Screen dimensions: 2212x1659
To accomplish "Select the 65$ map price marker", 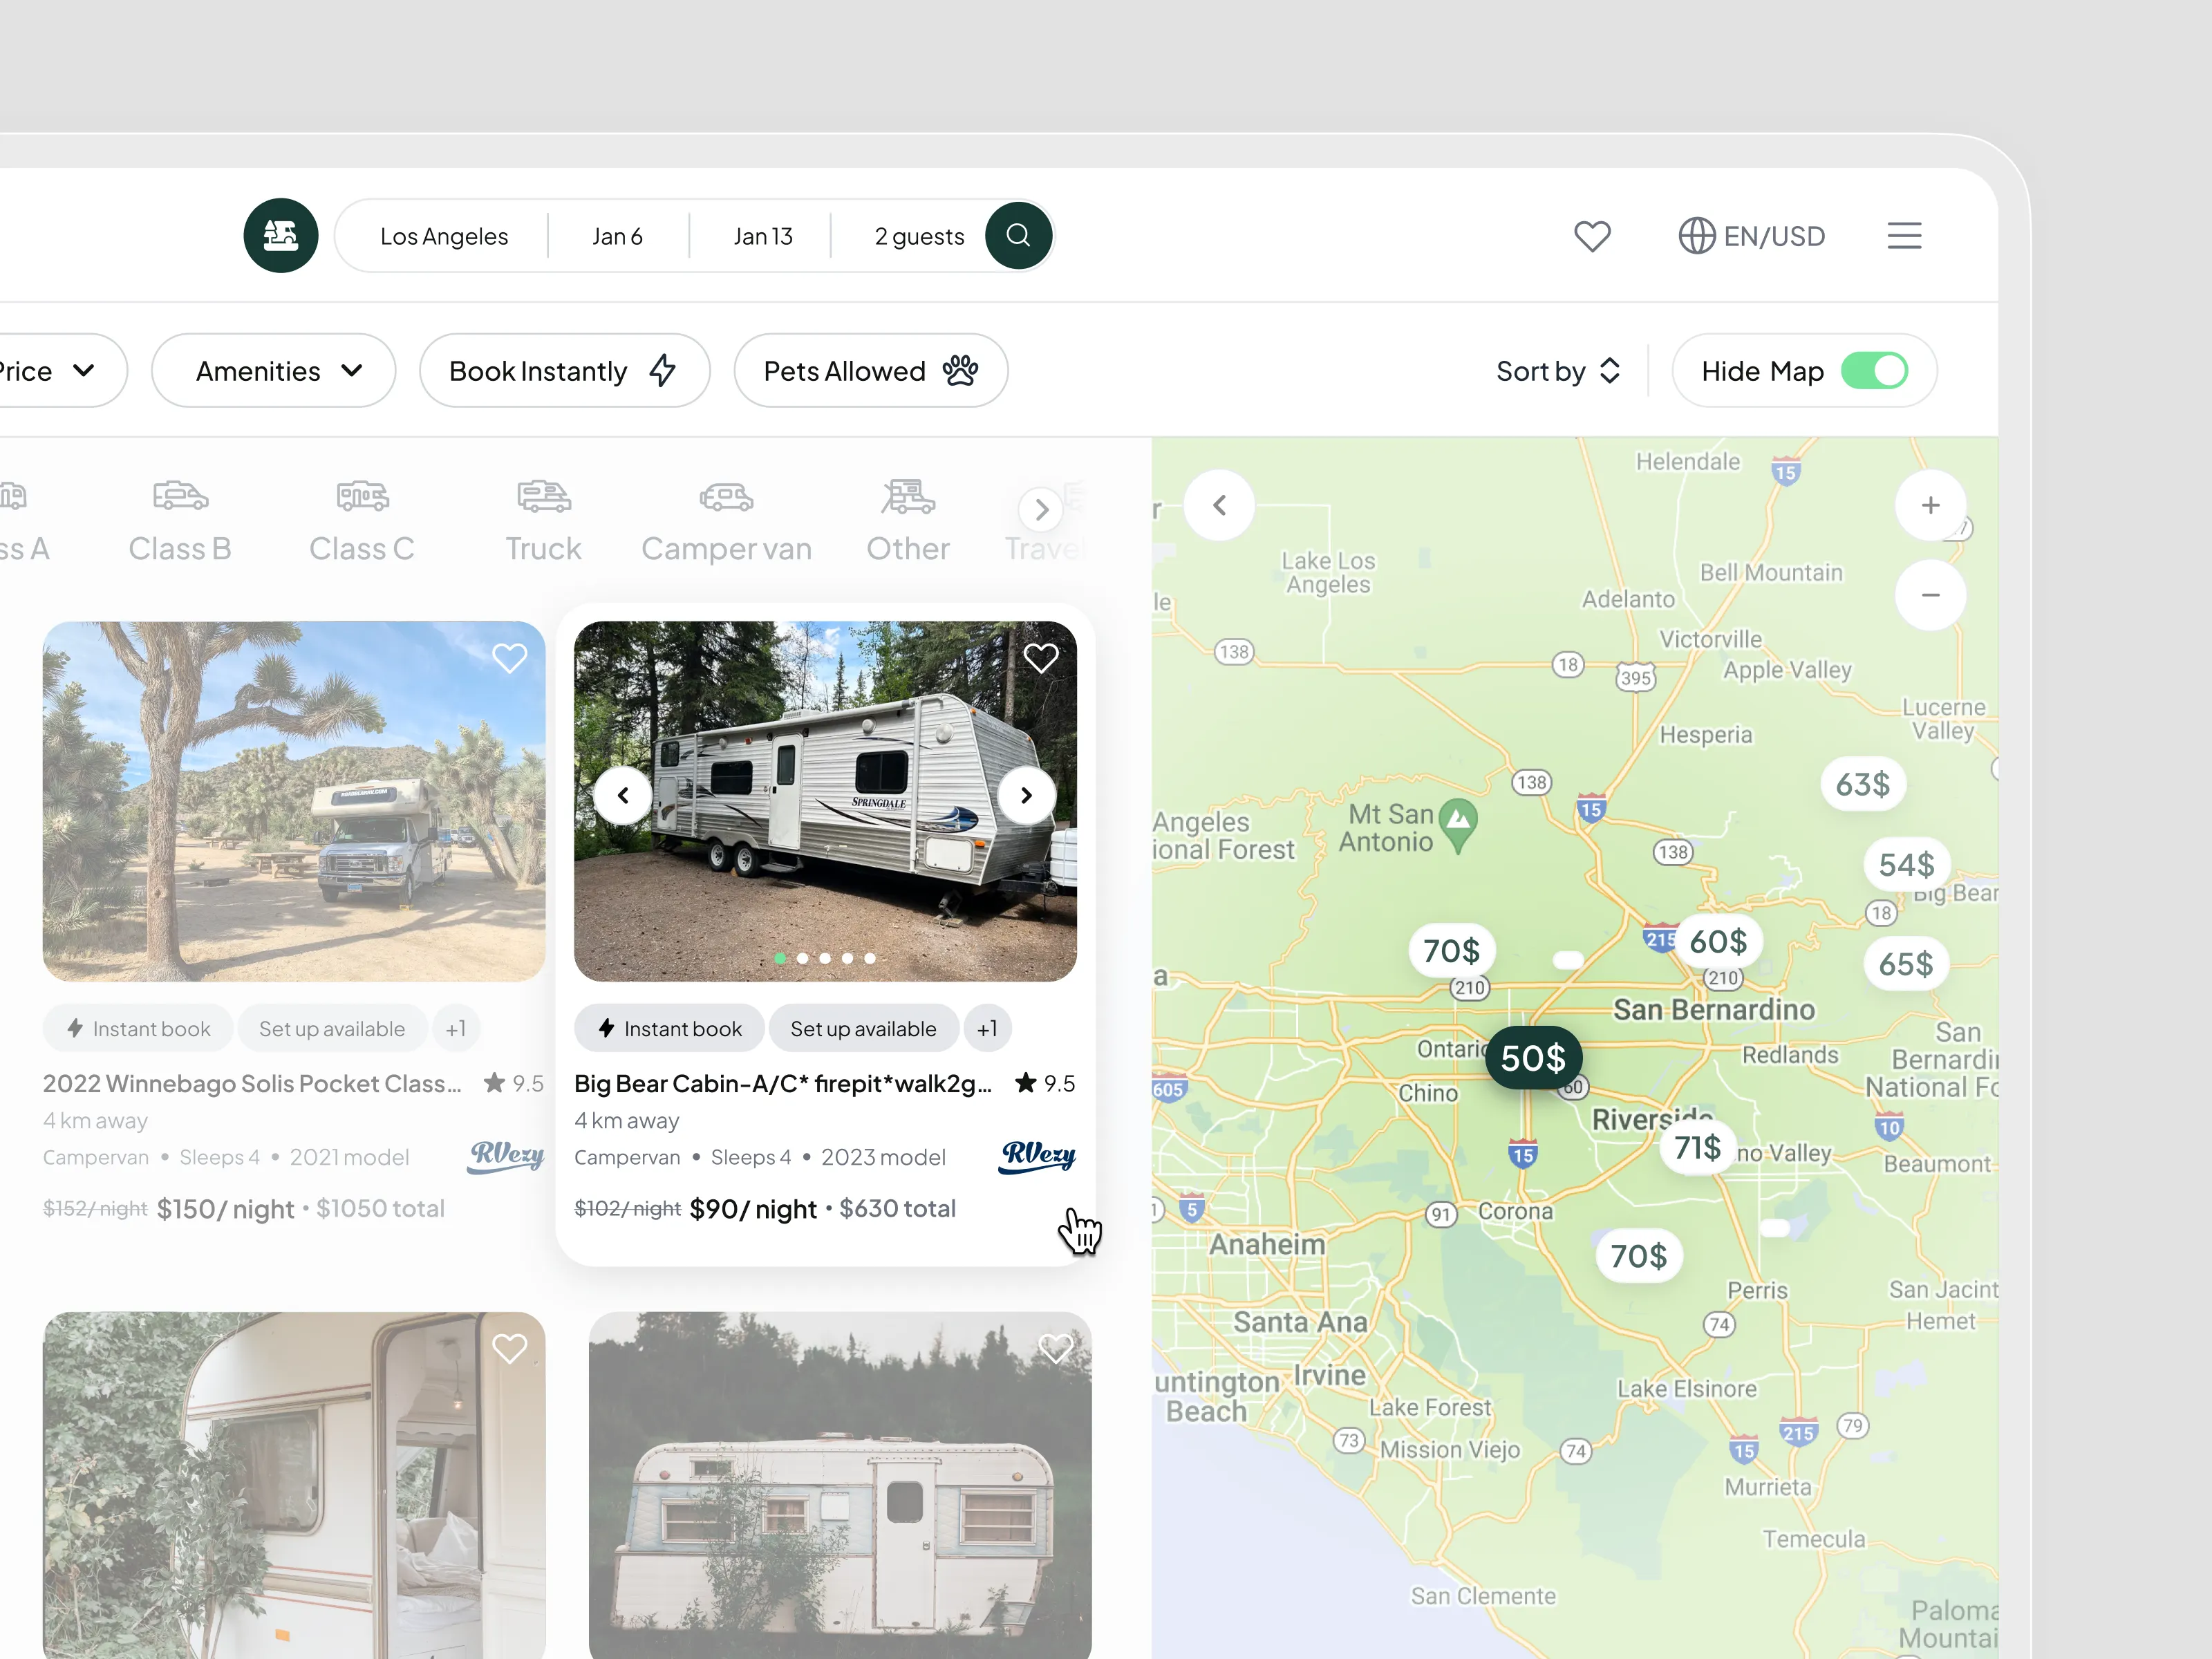I will 1906,964.
